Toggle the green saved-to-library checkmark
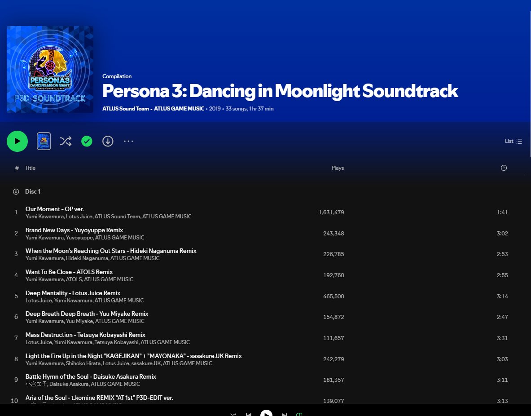The width and height of the screenshot is (531, 416). (87, 141)
